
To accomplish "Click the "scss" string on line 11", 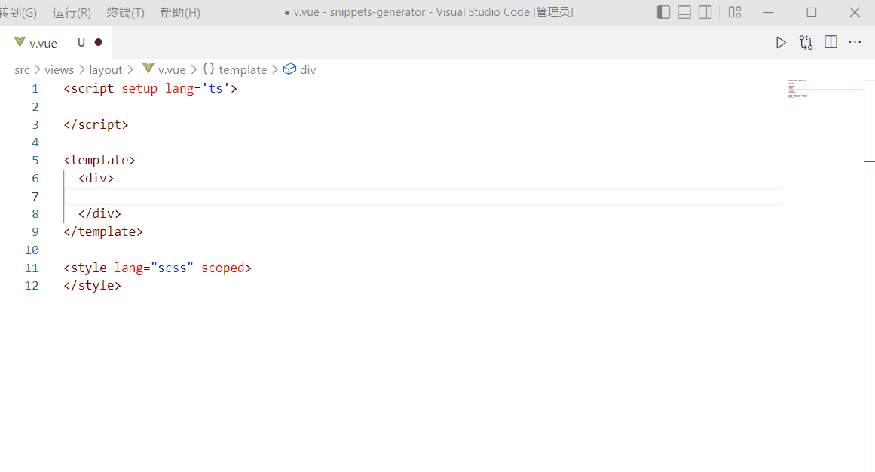I will [x=172, y=268].
